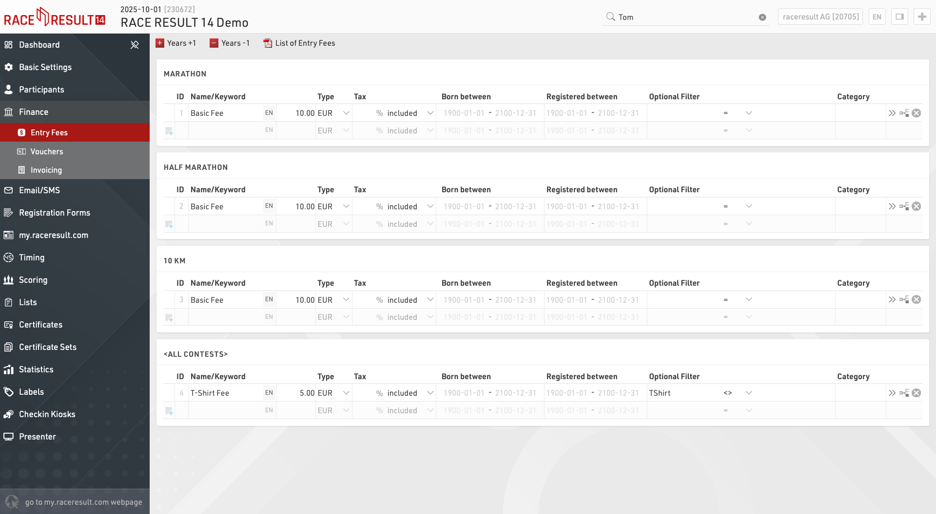
Task: Click the split fee icon for Half Marathon
Action: (x=904, y=206)
